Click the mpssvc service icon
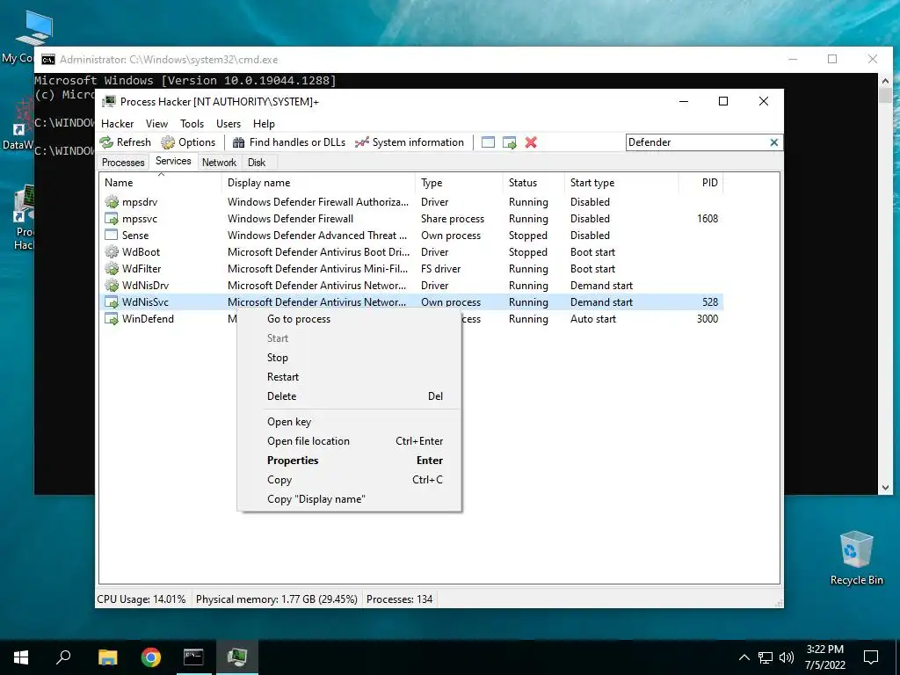 tap(112, 219)
